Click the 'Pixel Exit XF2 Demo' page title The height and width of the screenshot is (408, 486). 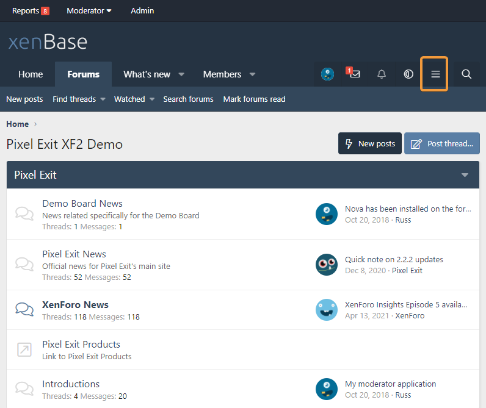(65, 145)
